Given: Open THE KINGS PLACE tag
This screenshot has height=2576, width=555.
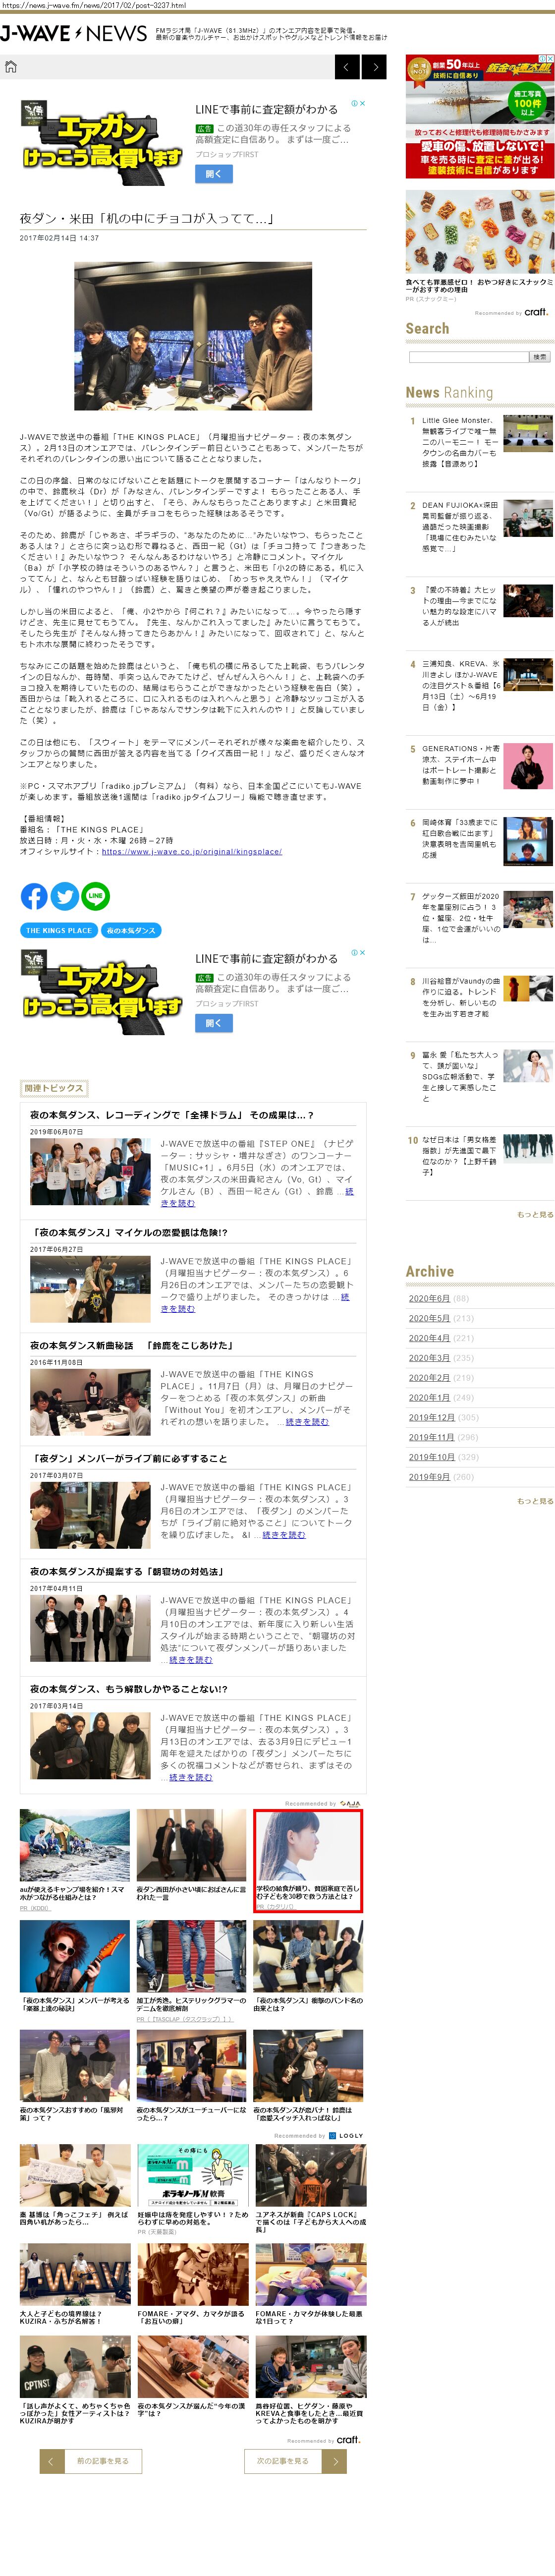Looking at the screenshot, I should [58, 930].
